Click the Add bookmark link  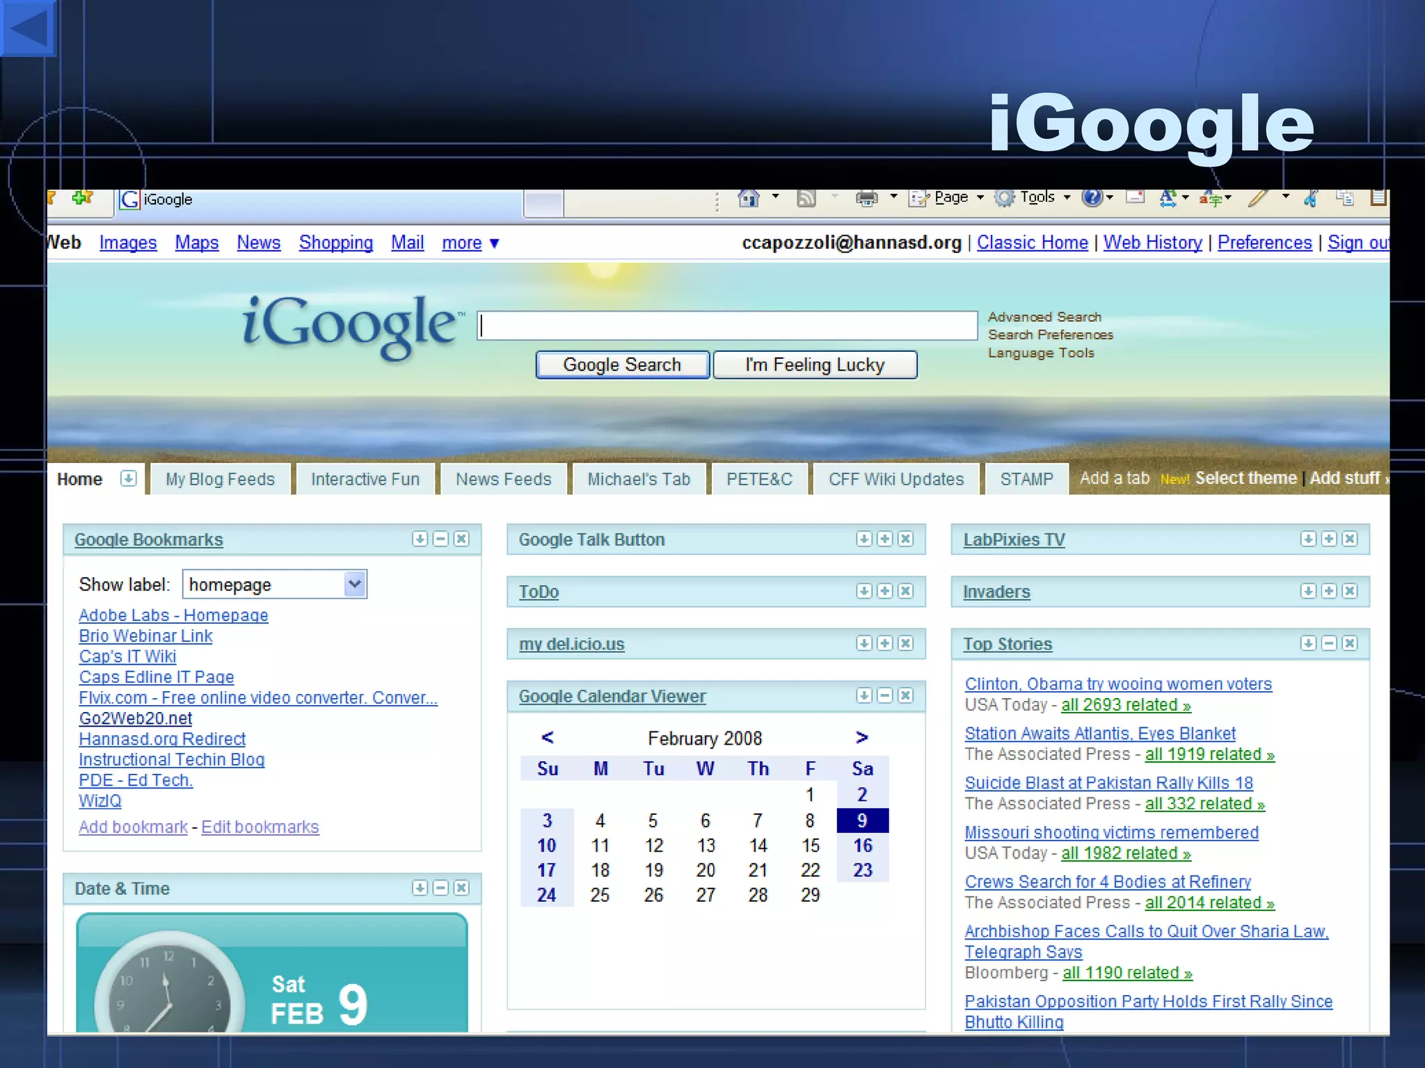click(133, 827)
